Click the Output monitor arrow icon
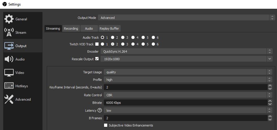 9,46
